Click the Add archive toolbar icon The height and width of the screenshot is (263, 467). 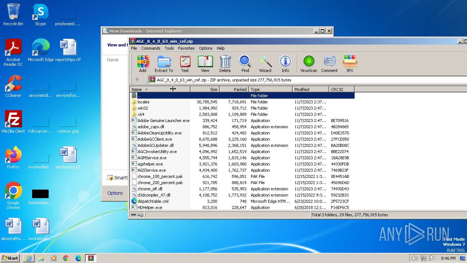point(143,64)
